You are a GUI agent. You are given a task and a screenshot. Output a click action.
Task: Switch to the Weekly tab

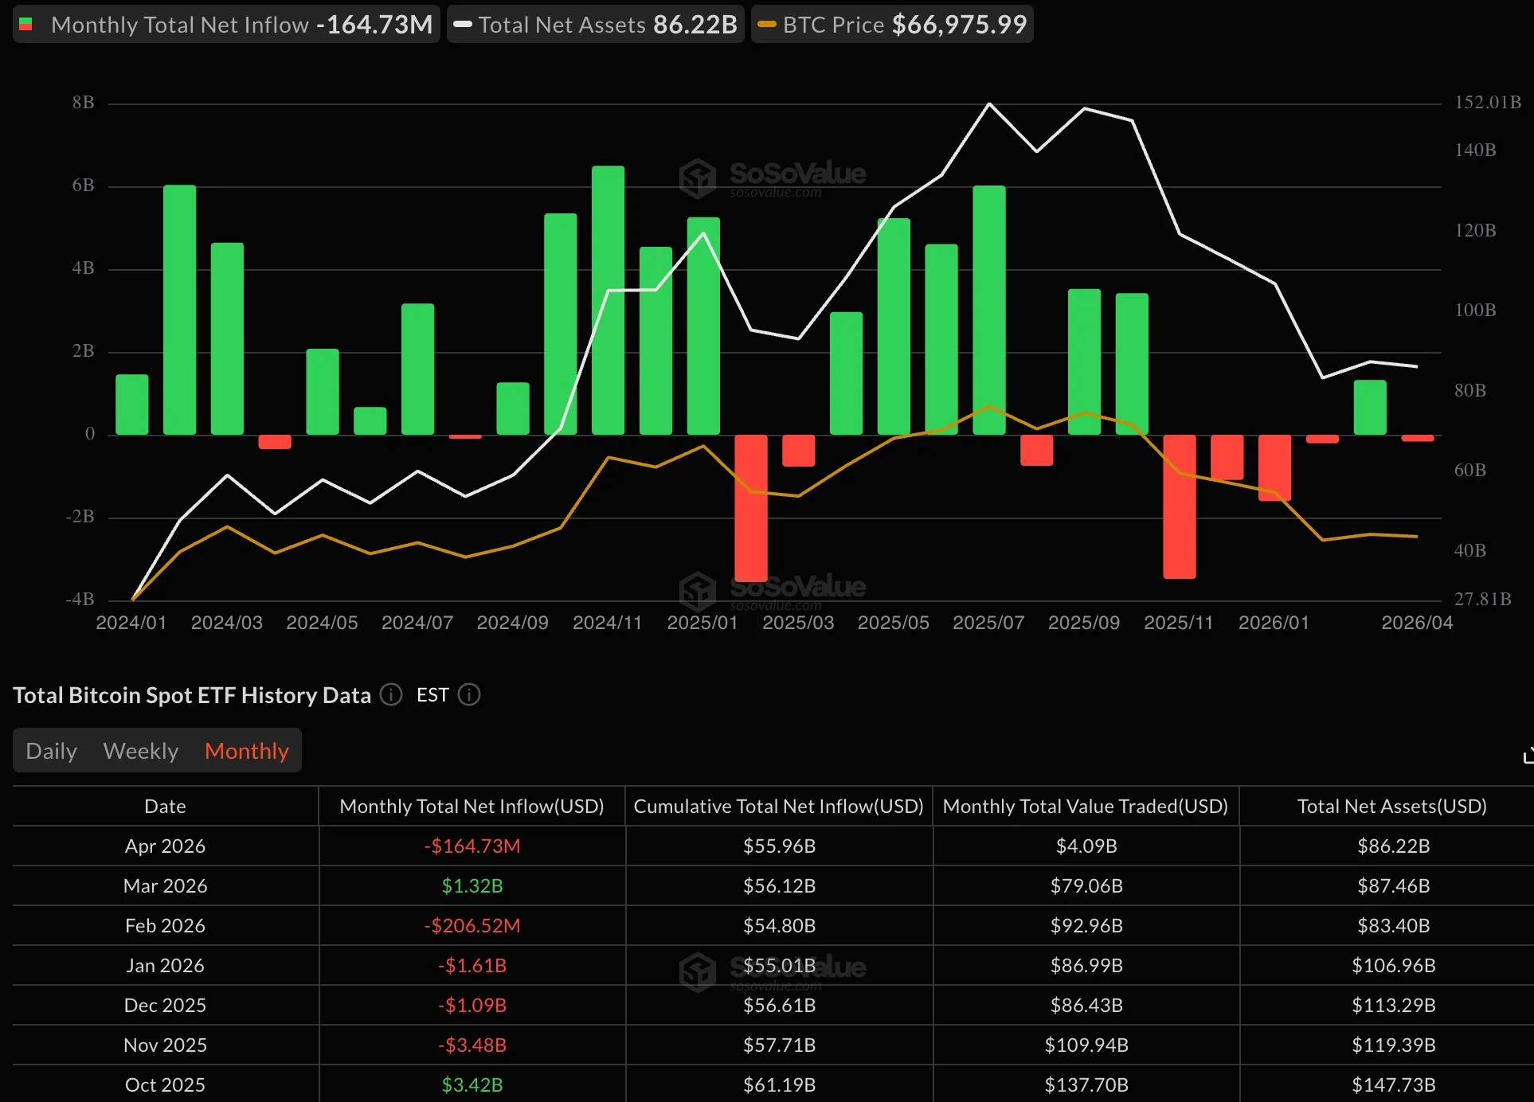tap(140, 751)
